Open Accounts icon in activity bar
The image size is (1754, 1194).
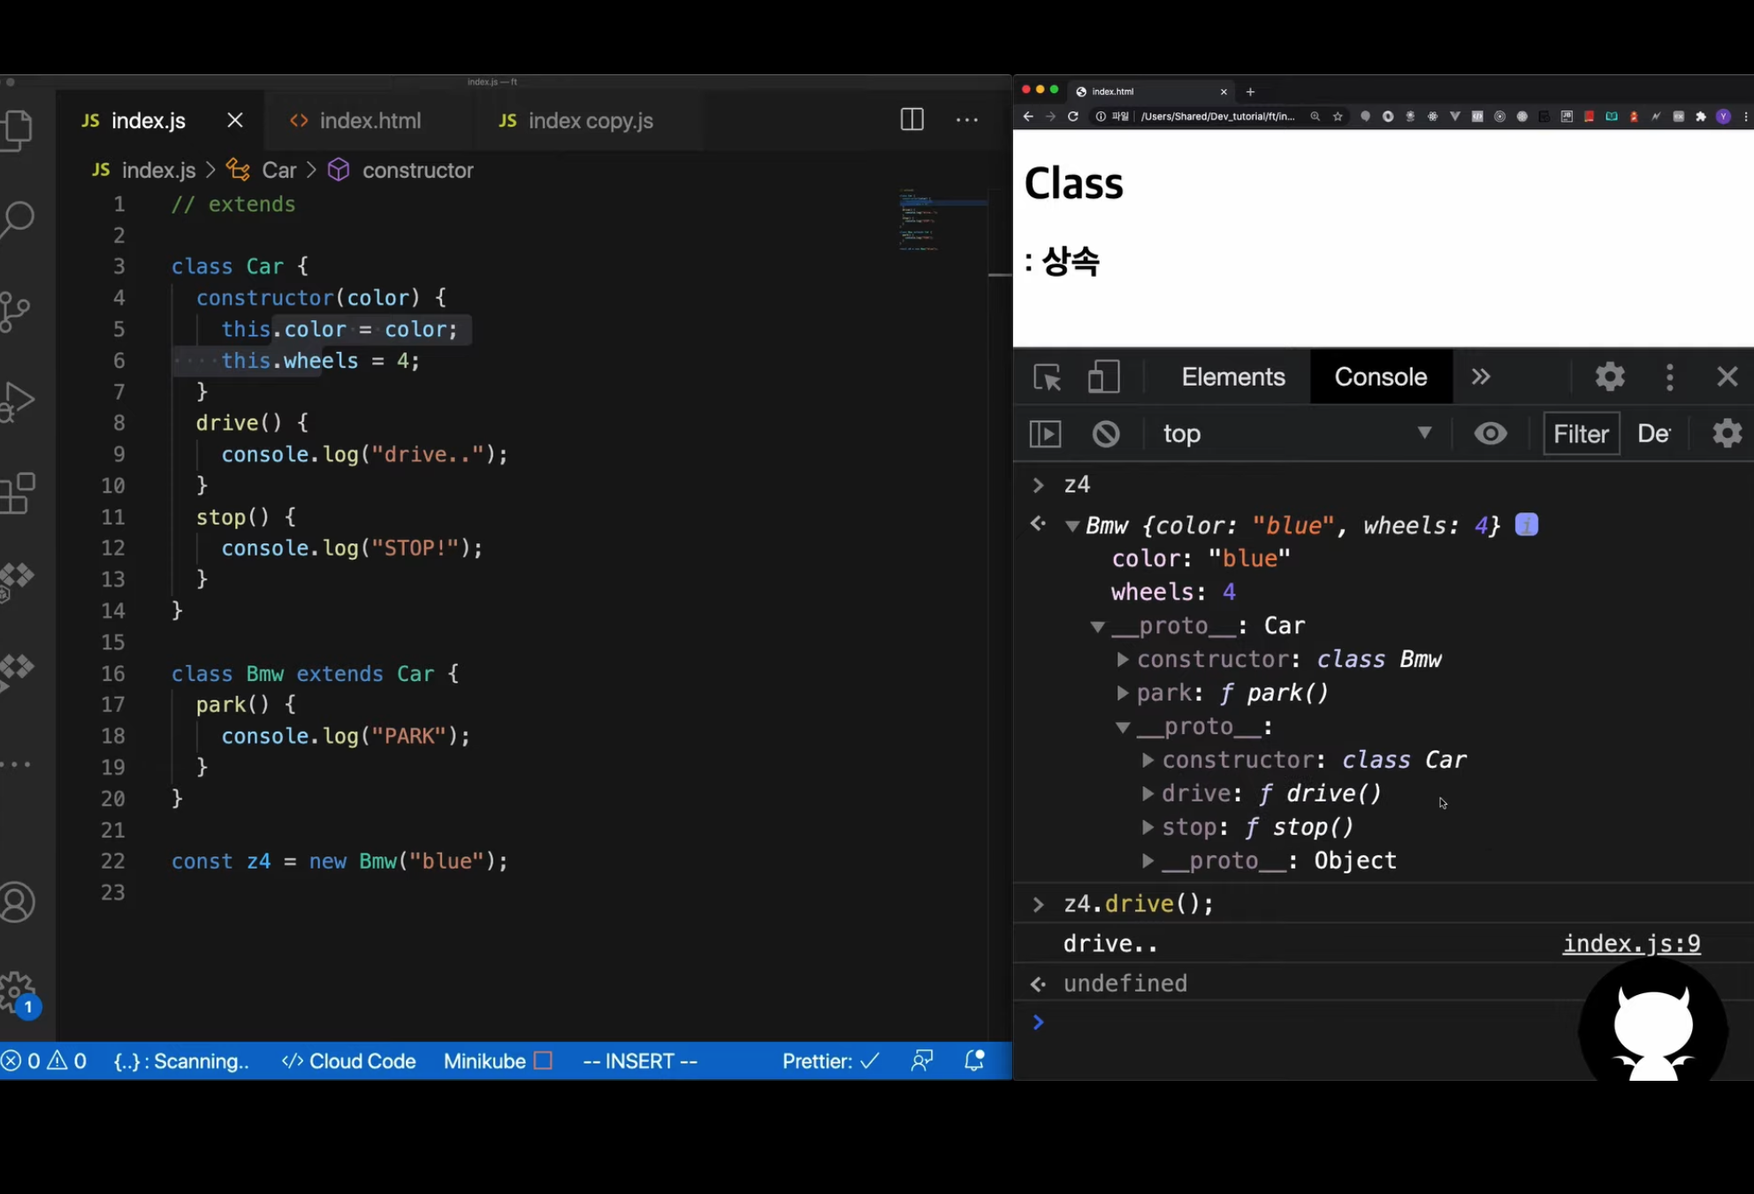pyautogui.click(x=16, y=902)
